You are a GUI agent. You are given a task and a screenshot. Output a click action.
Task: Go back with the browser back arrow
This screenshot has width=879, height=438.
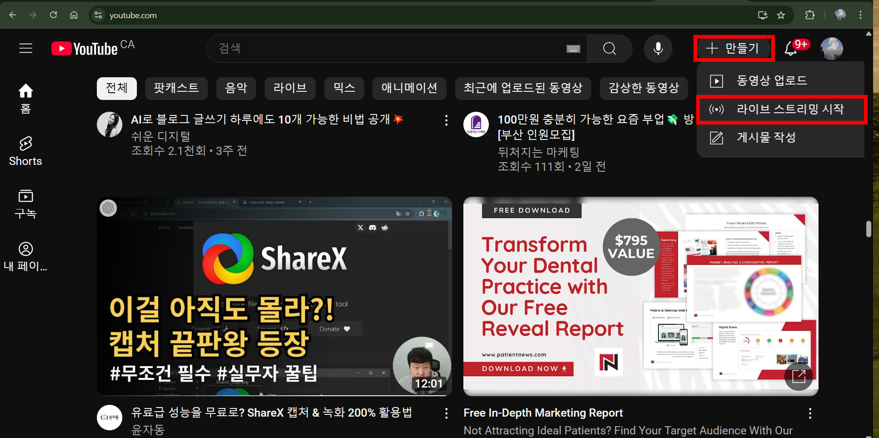point(13,15)
